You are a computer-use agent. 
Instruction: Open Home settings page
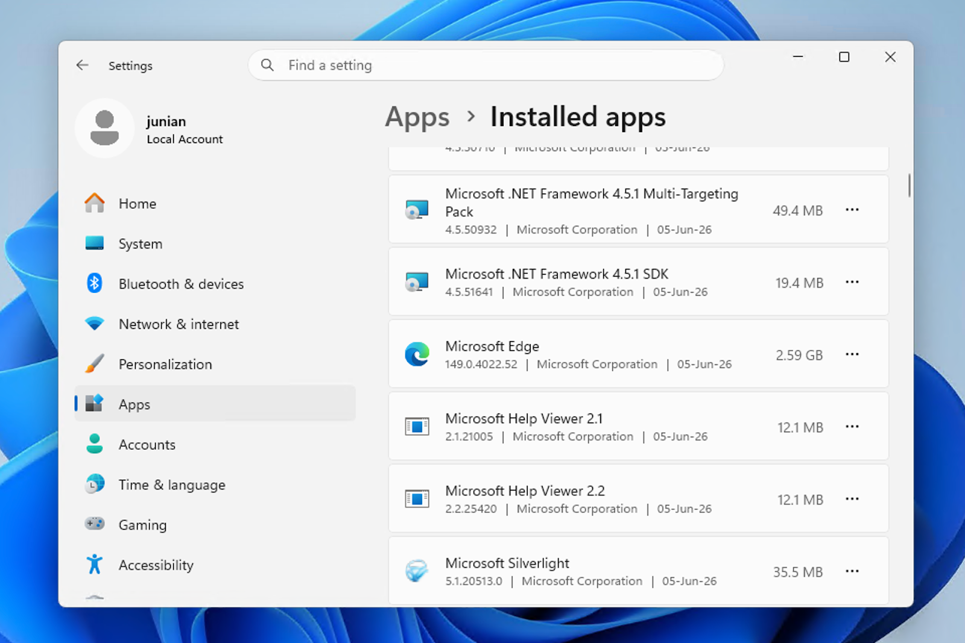[x=215, y=204]
